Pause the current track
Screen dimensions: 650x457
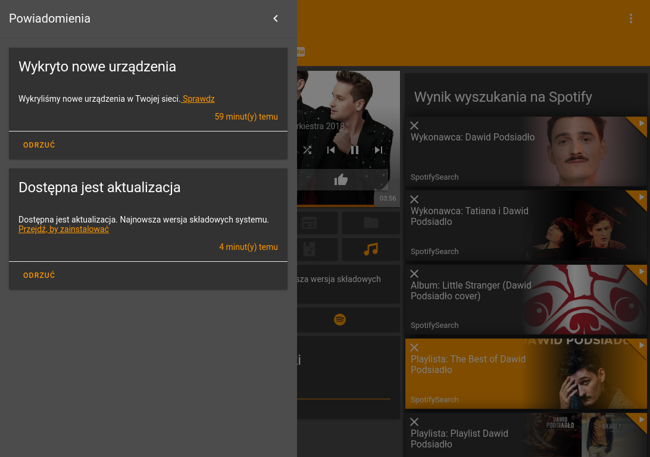coord(354,150)
